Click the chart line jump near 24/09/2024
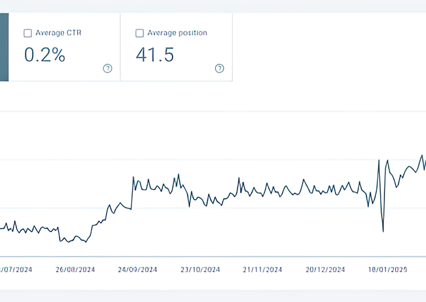The width and height of the screenshot is (426, 302). tap(132, 192)
